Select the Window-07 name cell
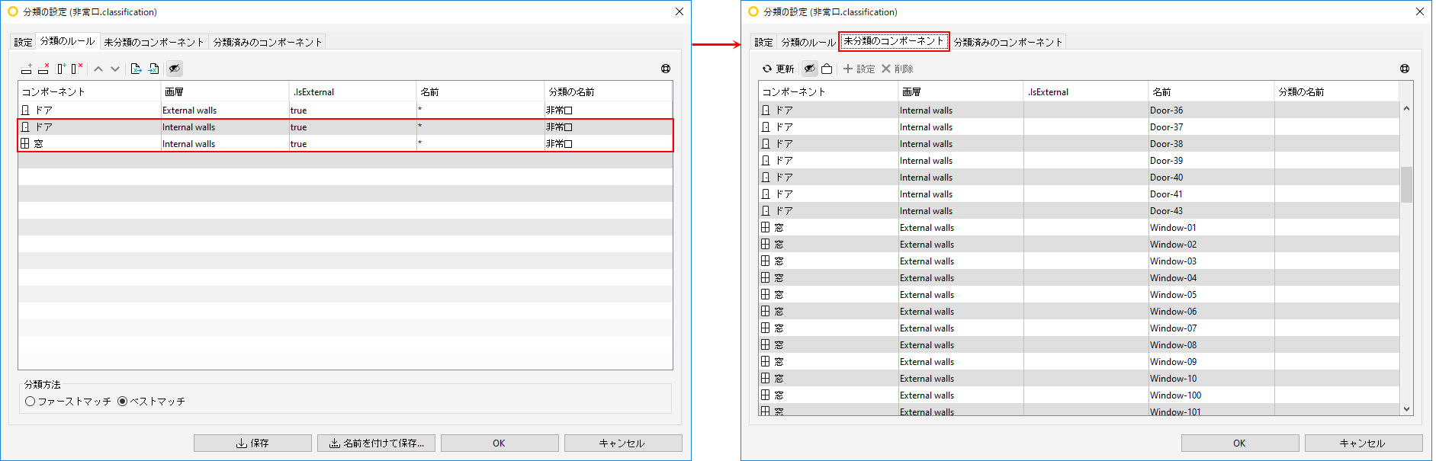Image resolution: width=1436 pixels, height=461 pixels. (1211, 328)
